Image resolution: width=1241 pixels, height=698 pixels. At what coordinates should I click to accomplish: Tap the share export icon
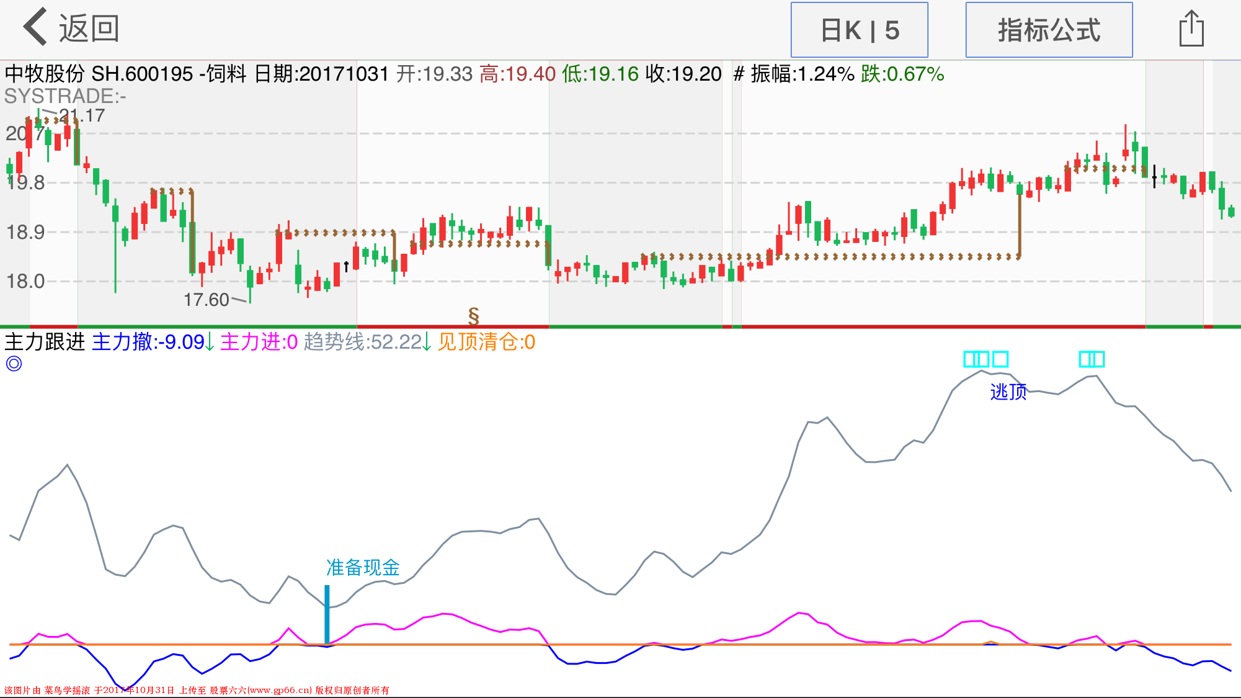click(1191, 29)
